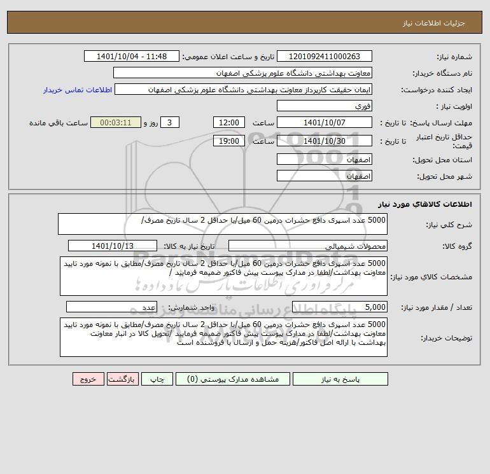Click the چاپ print button
The height and width of the screenshot is (474, 490).
tap(157, 379)
